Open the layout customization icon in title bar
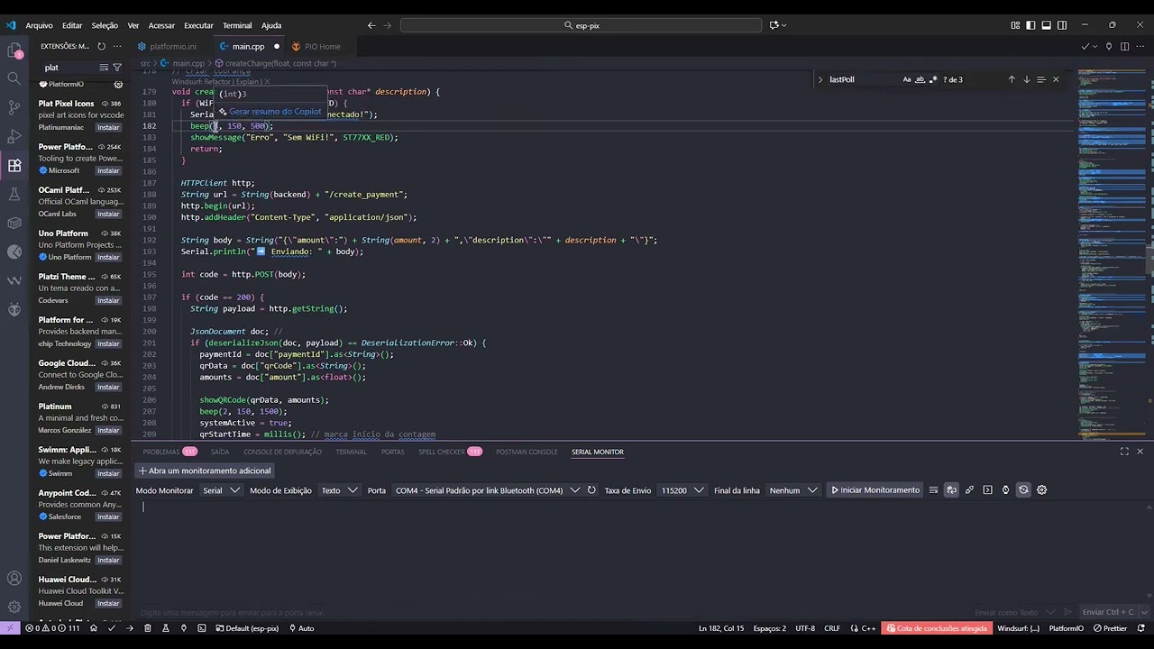 click(1015, 25)
